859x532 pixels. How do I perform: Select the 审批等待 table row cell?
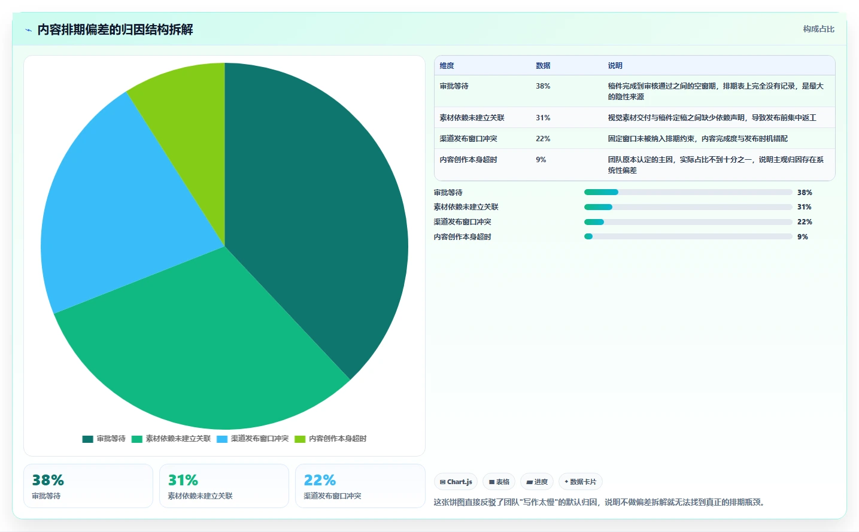(454, 86)
